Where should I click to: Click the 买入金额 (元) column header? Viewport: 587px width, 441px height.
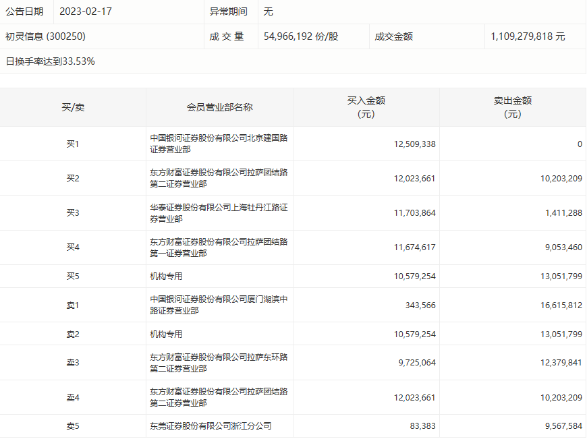coord(366,107)
